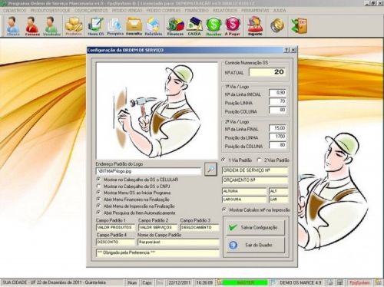Click Campo Padrão 1 VALOR PRODUTOS field
This screenshot has width=384, height=287.
click(x=115, y=227)
